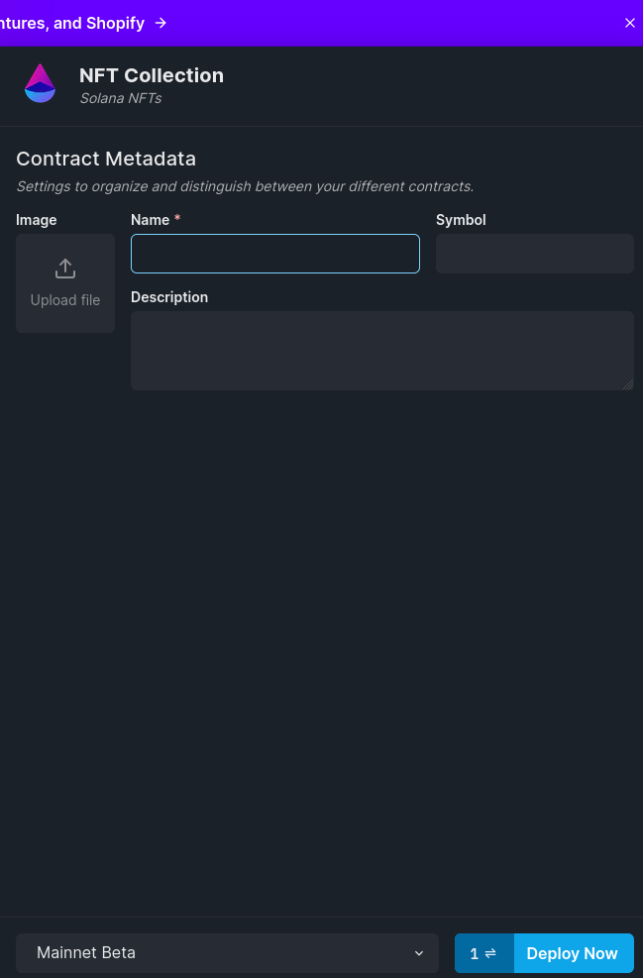Focus the Name input field
This screenshot has height=978, width=643.
[x=275, y=254]
